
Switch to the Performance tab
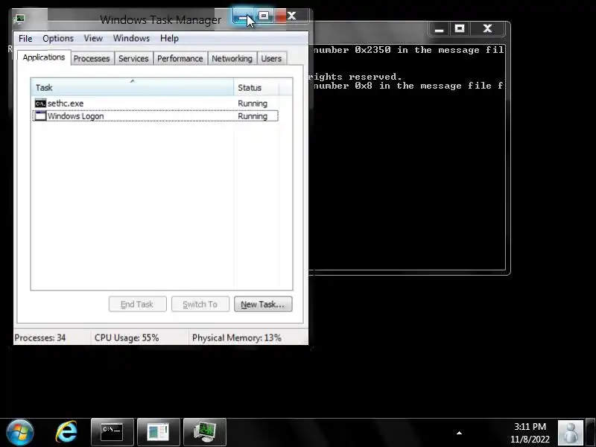click(x=180, y=59)
